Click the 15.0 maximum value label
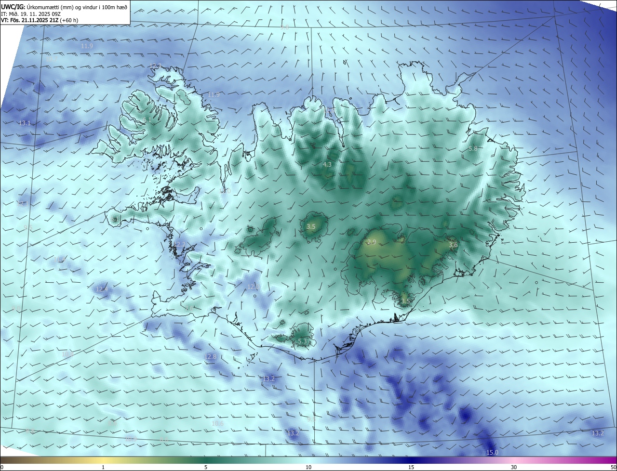617x471 pixels. pos(492,452)
